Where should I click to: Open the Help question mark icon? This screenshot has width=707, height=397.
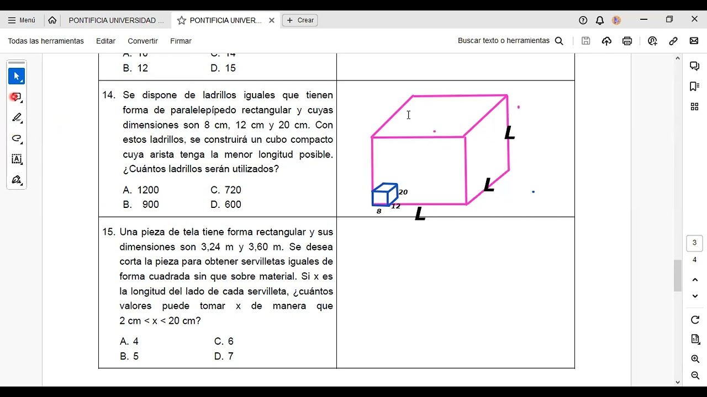tap(583, 20)
